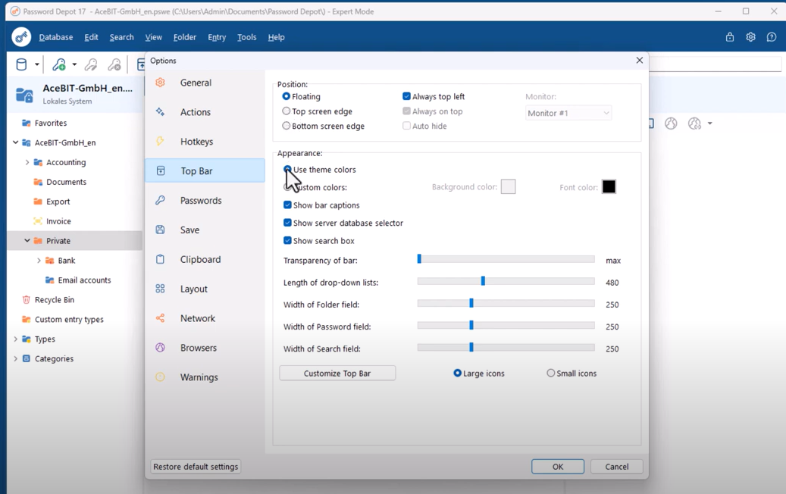Click the Customize Top Bar button
Viewport: 786px width, 494px height.
(x=337, y=374)
